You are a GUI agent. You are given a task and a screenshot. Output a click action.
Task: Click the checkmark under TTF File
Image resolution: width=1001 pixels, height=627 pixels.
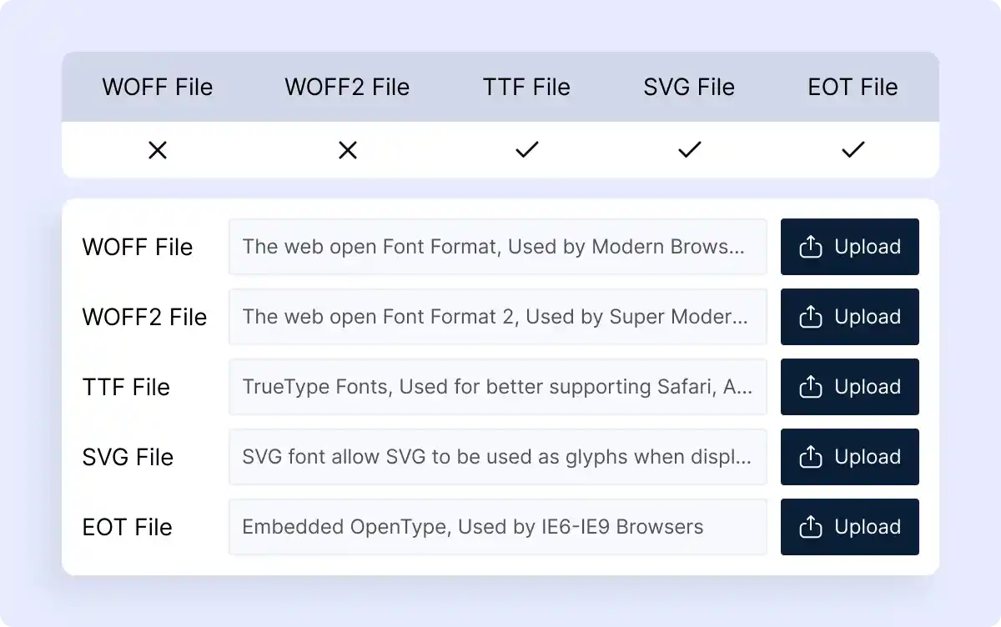coord(526,150)
